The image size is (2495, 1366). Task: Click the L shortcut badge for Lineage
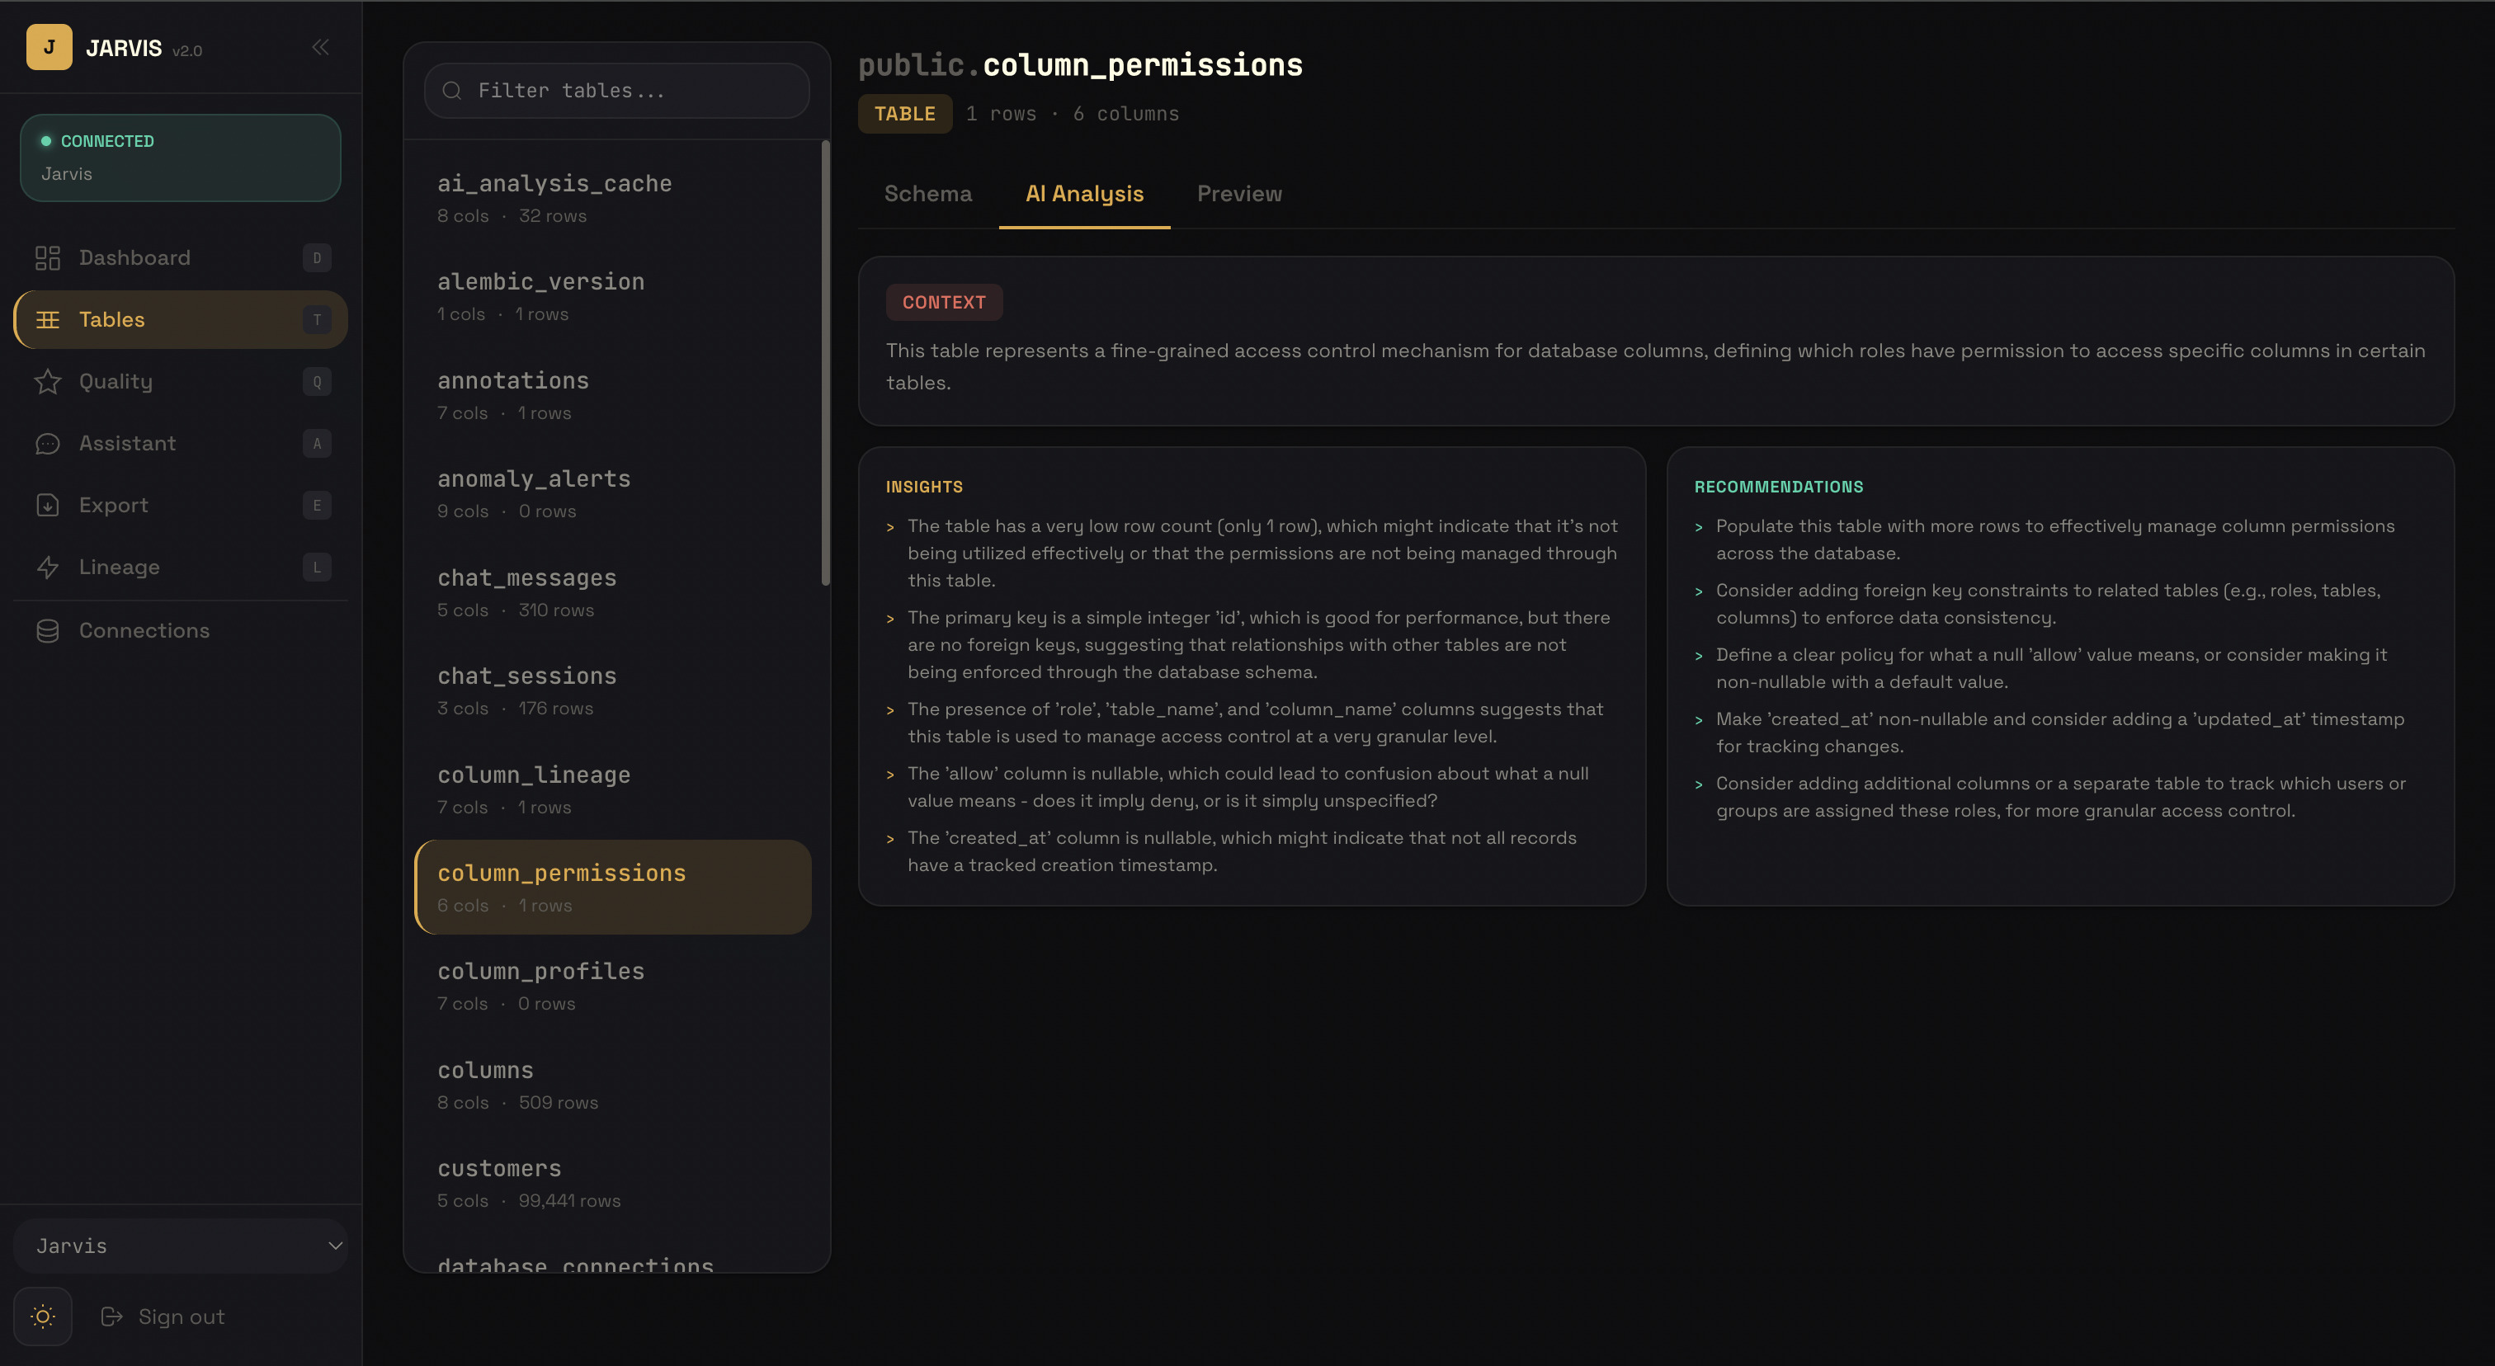317,568
